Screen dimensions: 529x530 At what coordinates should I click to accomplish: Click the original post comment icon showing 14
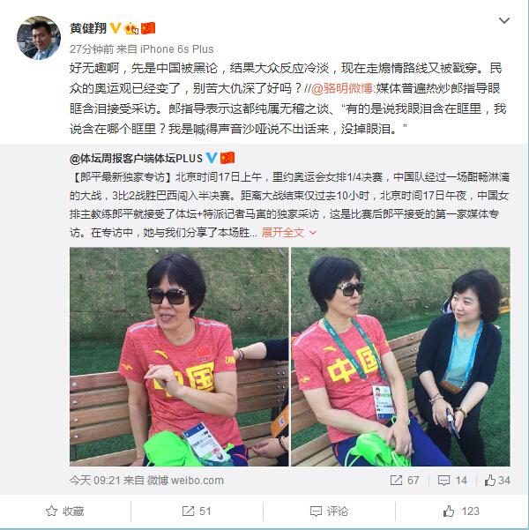click(x=452, y=481)
